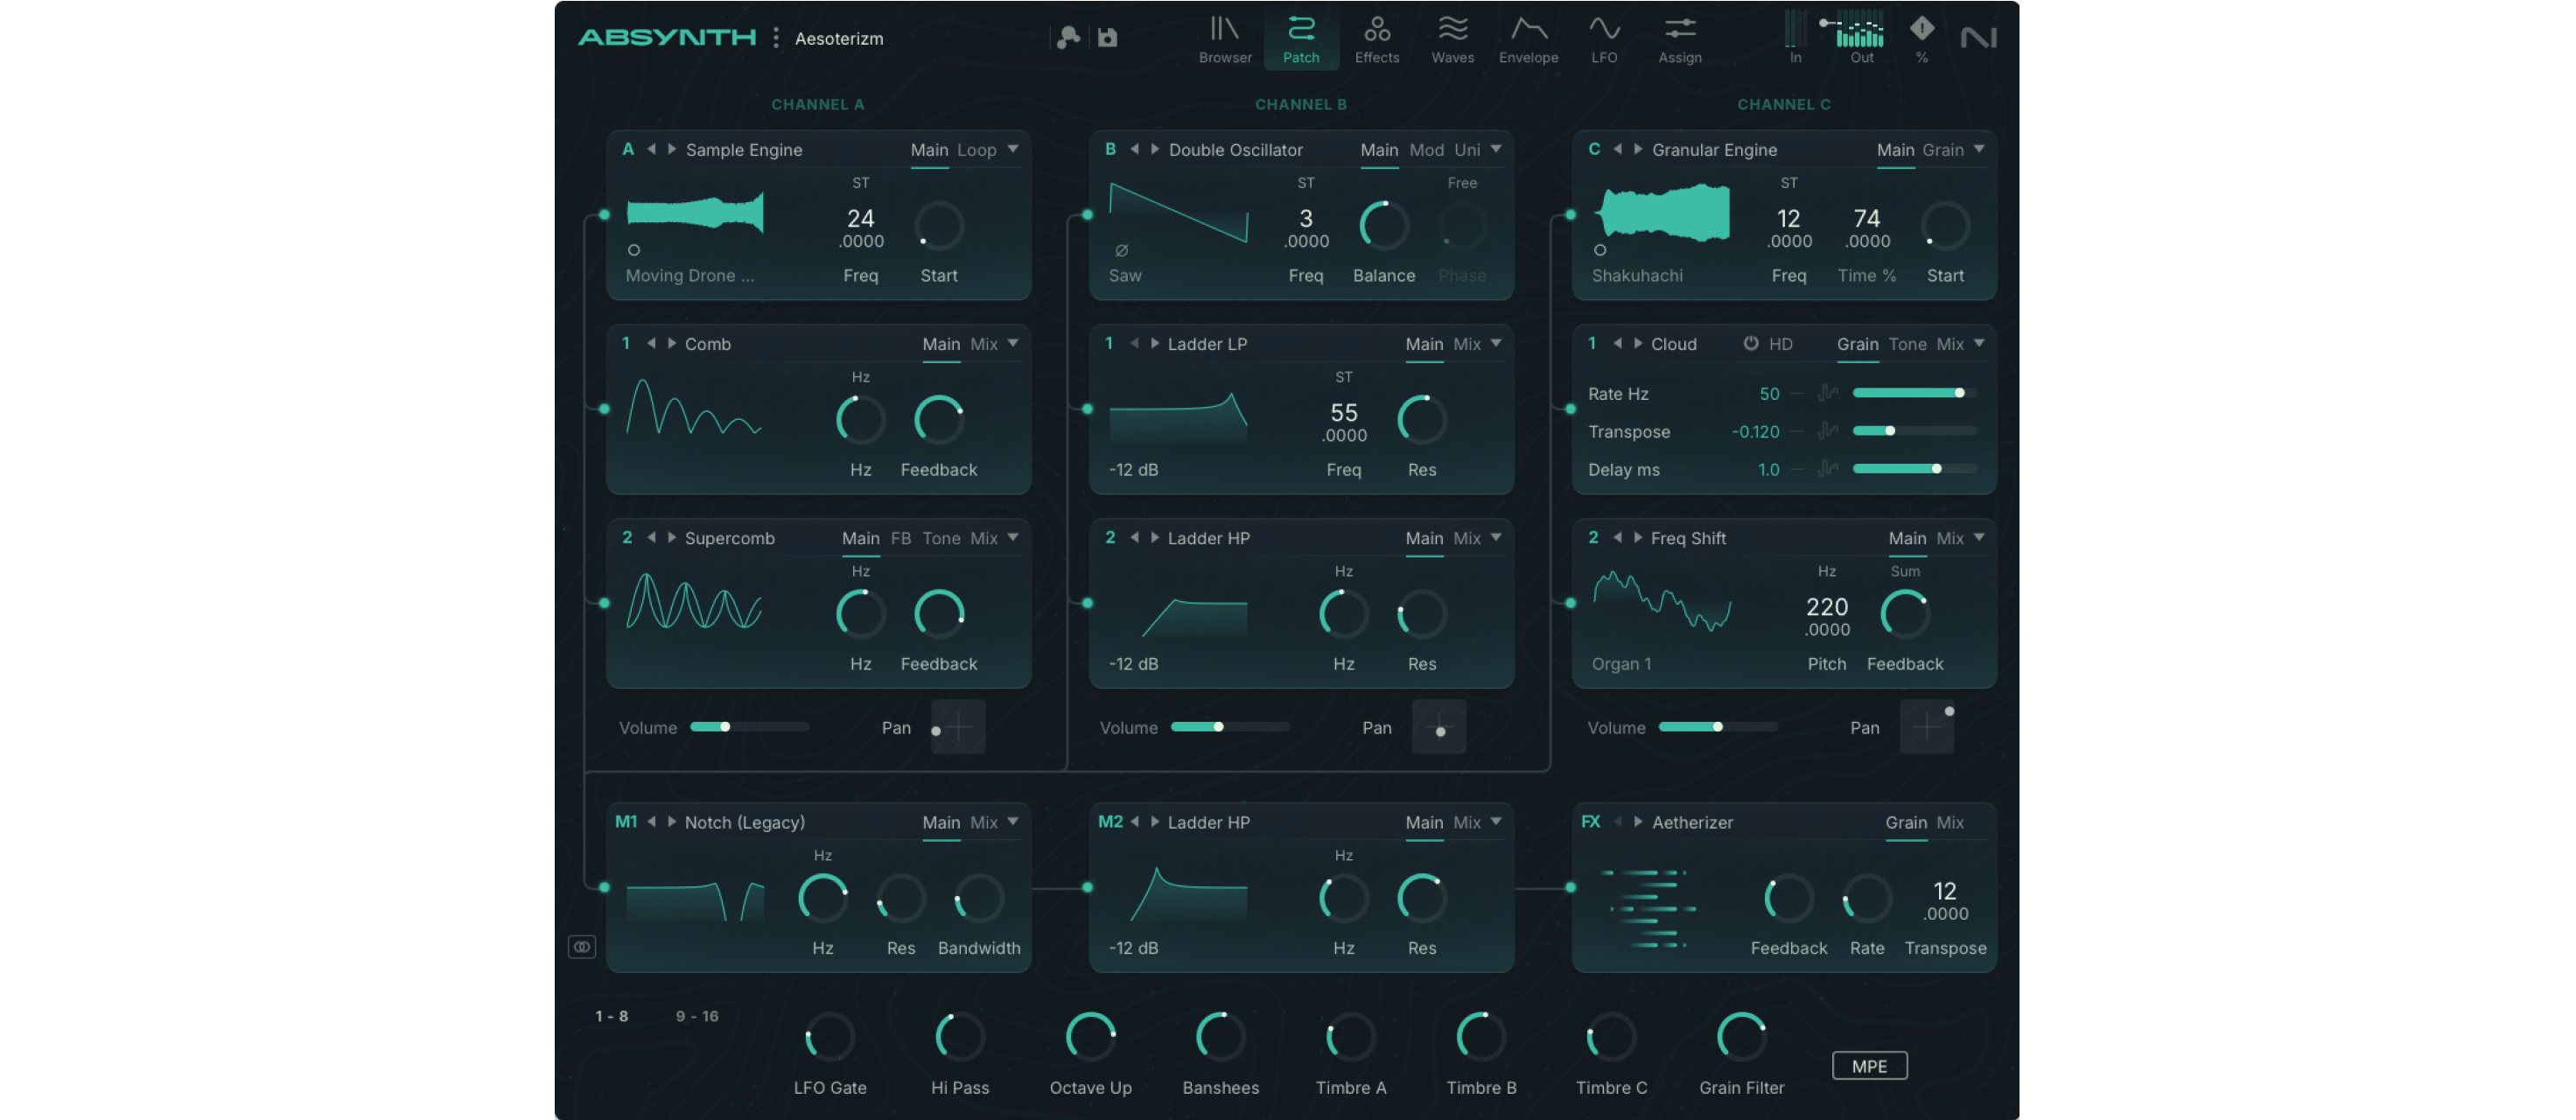Click the save preset floppy icon

click(1107, 38)
